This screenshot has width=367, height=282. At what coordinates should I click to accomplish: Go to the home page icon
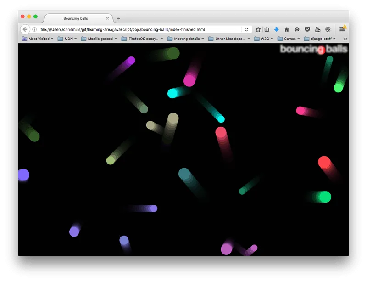287,29
